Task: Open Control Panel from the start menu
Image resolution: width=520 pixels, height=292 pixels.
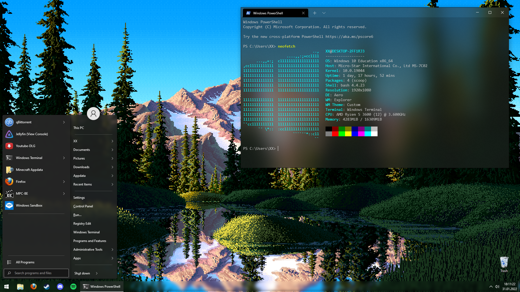Action: [x=83, y=206]
